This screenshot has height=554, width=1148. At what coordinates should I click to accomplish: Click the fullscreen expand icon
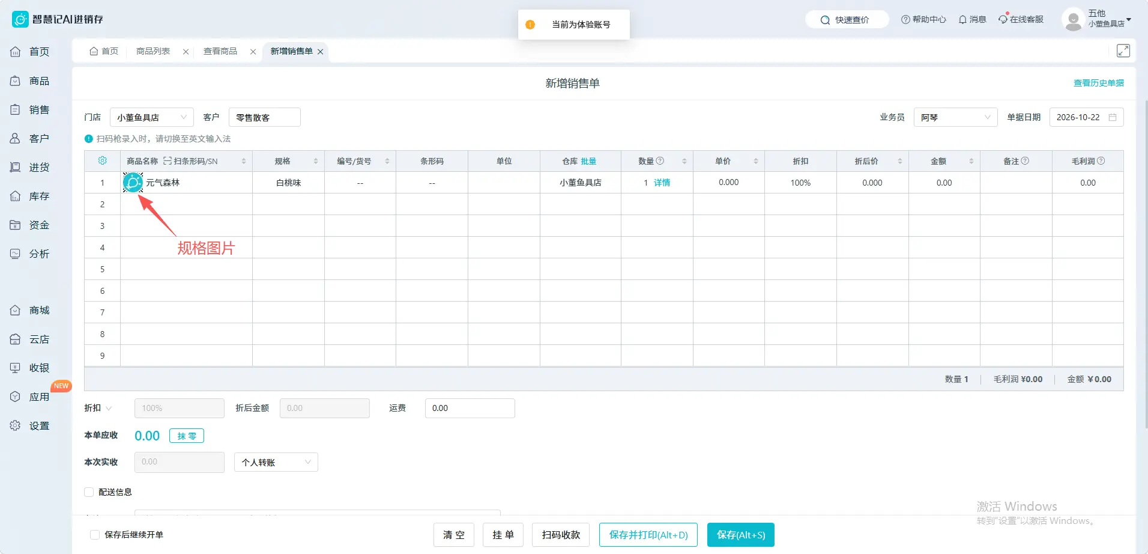pos(1123,51)
